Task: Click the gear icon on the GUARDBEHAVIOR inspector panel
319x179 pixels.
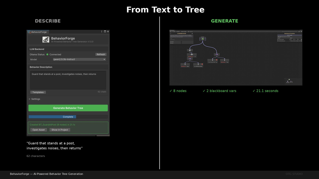Action: click(192, 33)
